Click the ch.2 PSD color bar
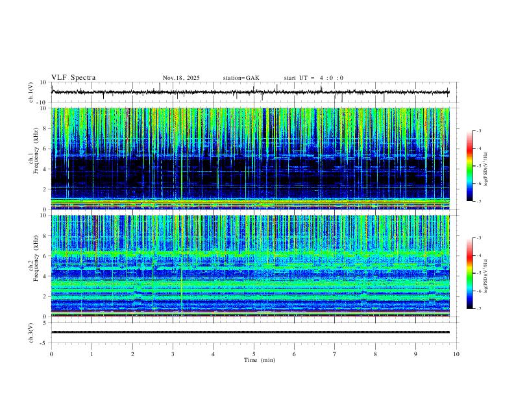The width and height of the screenshot is (514, 397). pos(469,273)
